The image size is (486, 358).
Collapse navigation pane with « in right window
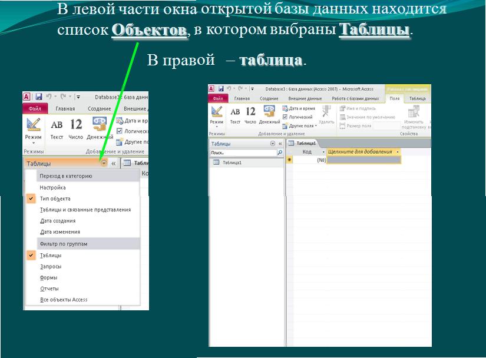point(280,144)
